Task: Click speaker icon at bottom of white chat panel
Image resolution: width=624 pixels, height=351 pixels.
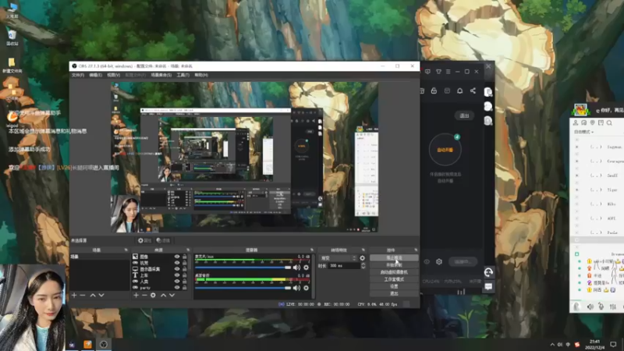Action: (590, 307)
